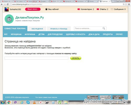Click the GulnazKa1302 user avatar
The height and width of the screenshot is (106, 131).
pos(7,9)
